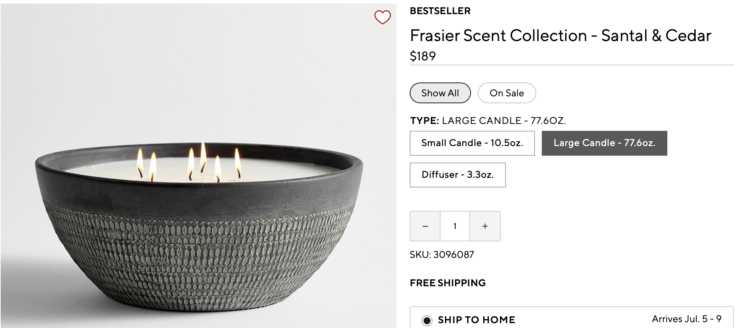
Task: Switch to the On Sale filter
Action: click(x=507, y=93)
